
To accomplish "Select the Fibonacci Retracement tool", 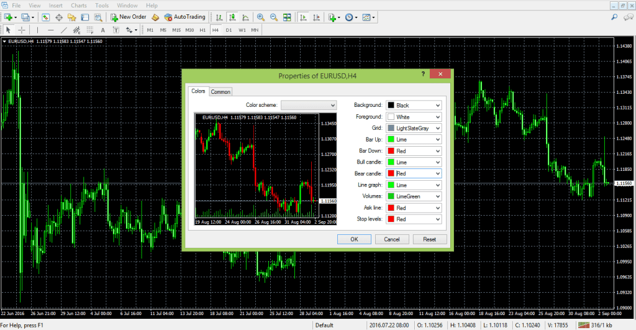I will [x=89, y=30].
